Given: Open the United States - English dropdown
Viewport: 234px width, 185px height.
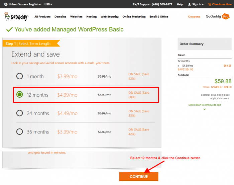Looking at the screenshot, I should pos(25,4).
